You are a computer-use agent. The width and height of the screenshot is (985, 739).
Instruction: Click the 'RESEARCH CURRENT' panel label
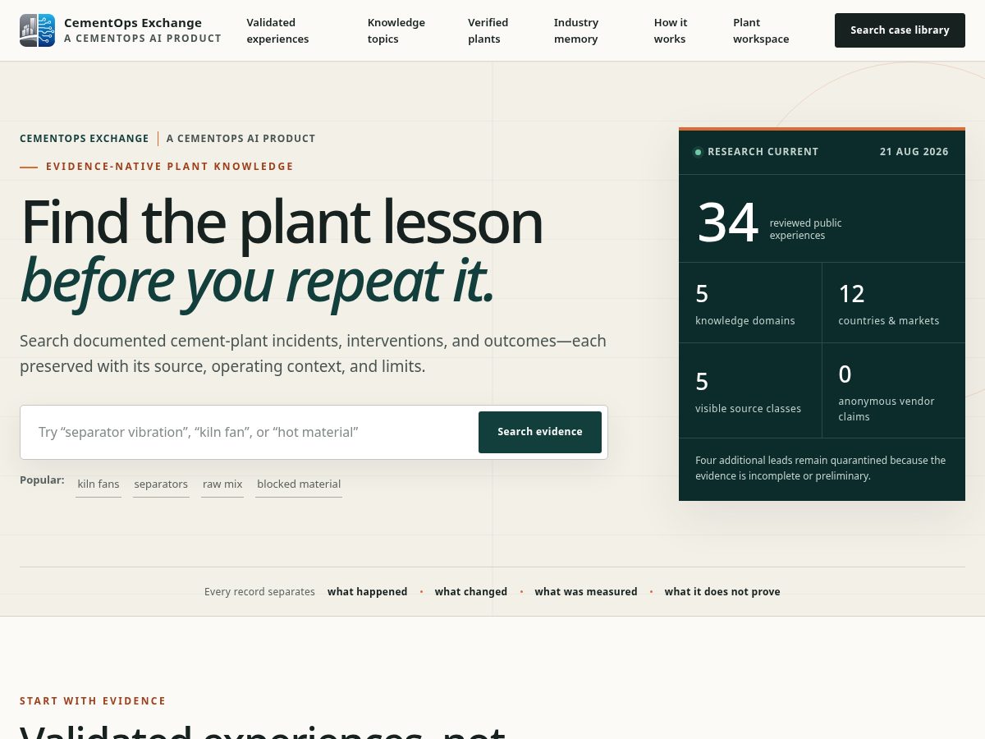click(763, 152)
